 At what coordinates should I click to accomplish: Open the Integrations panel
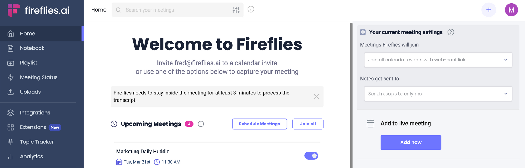(x=35, y=113)
